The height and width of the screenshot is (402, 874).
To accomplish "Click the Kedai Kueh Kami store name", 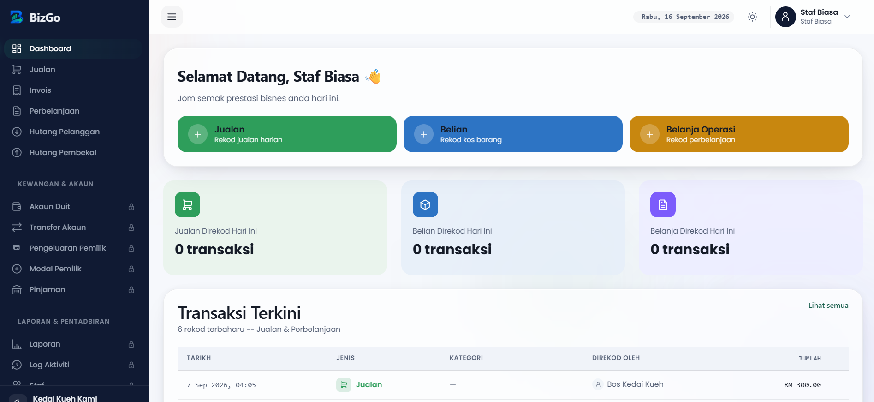I will 65,398.
